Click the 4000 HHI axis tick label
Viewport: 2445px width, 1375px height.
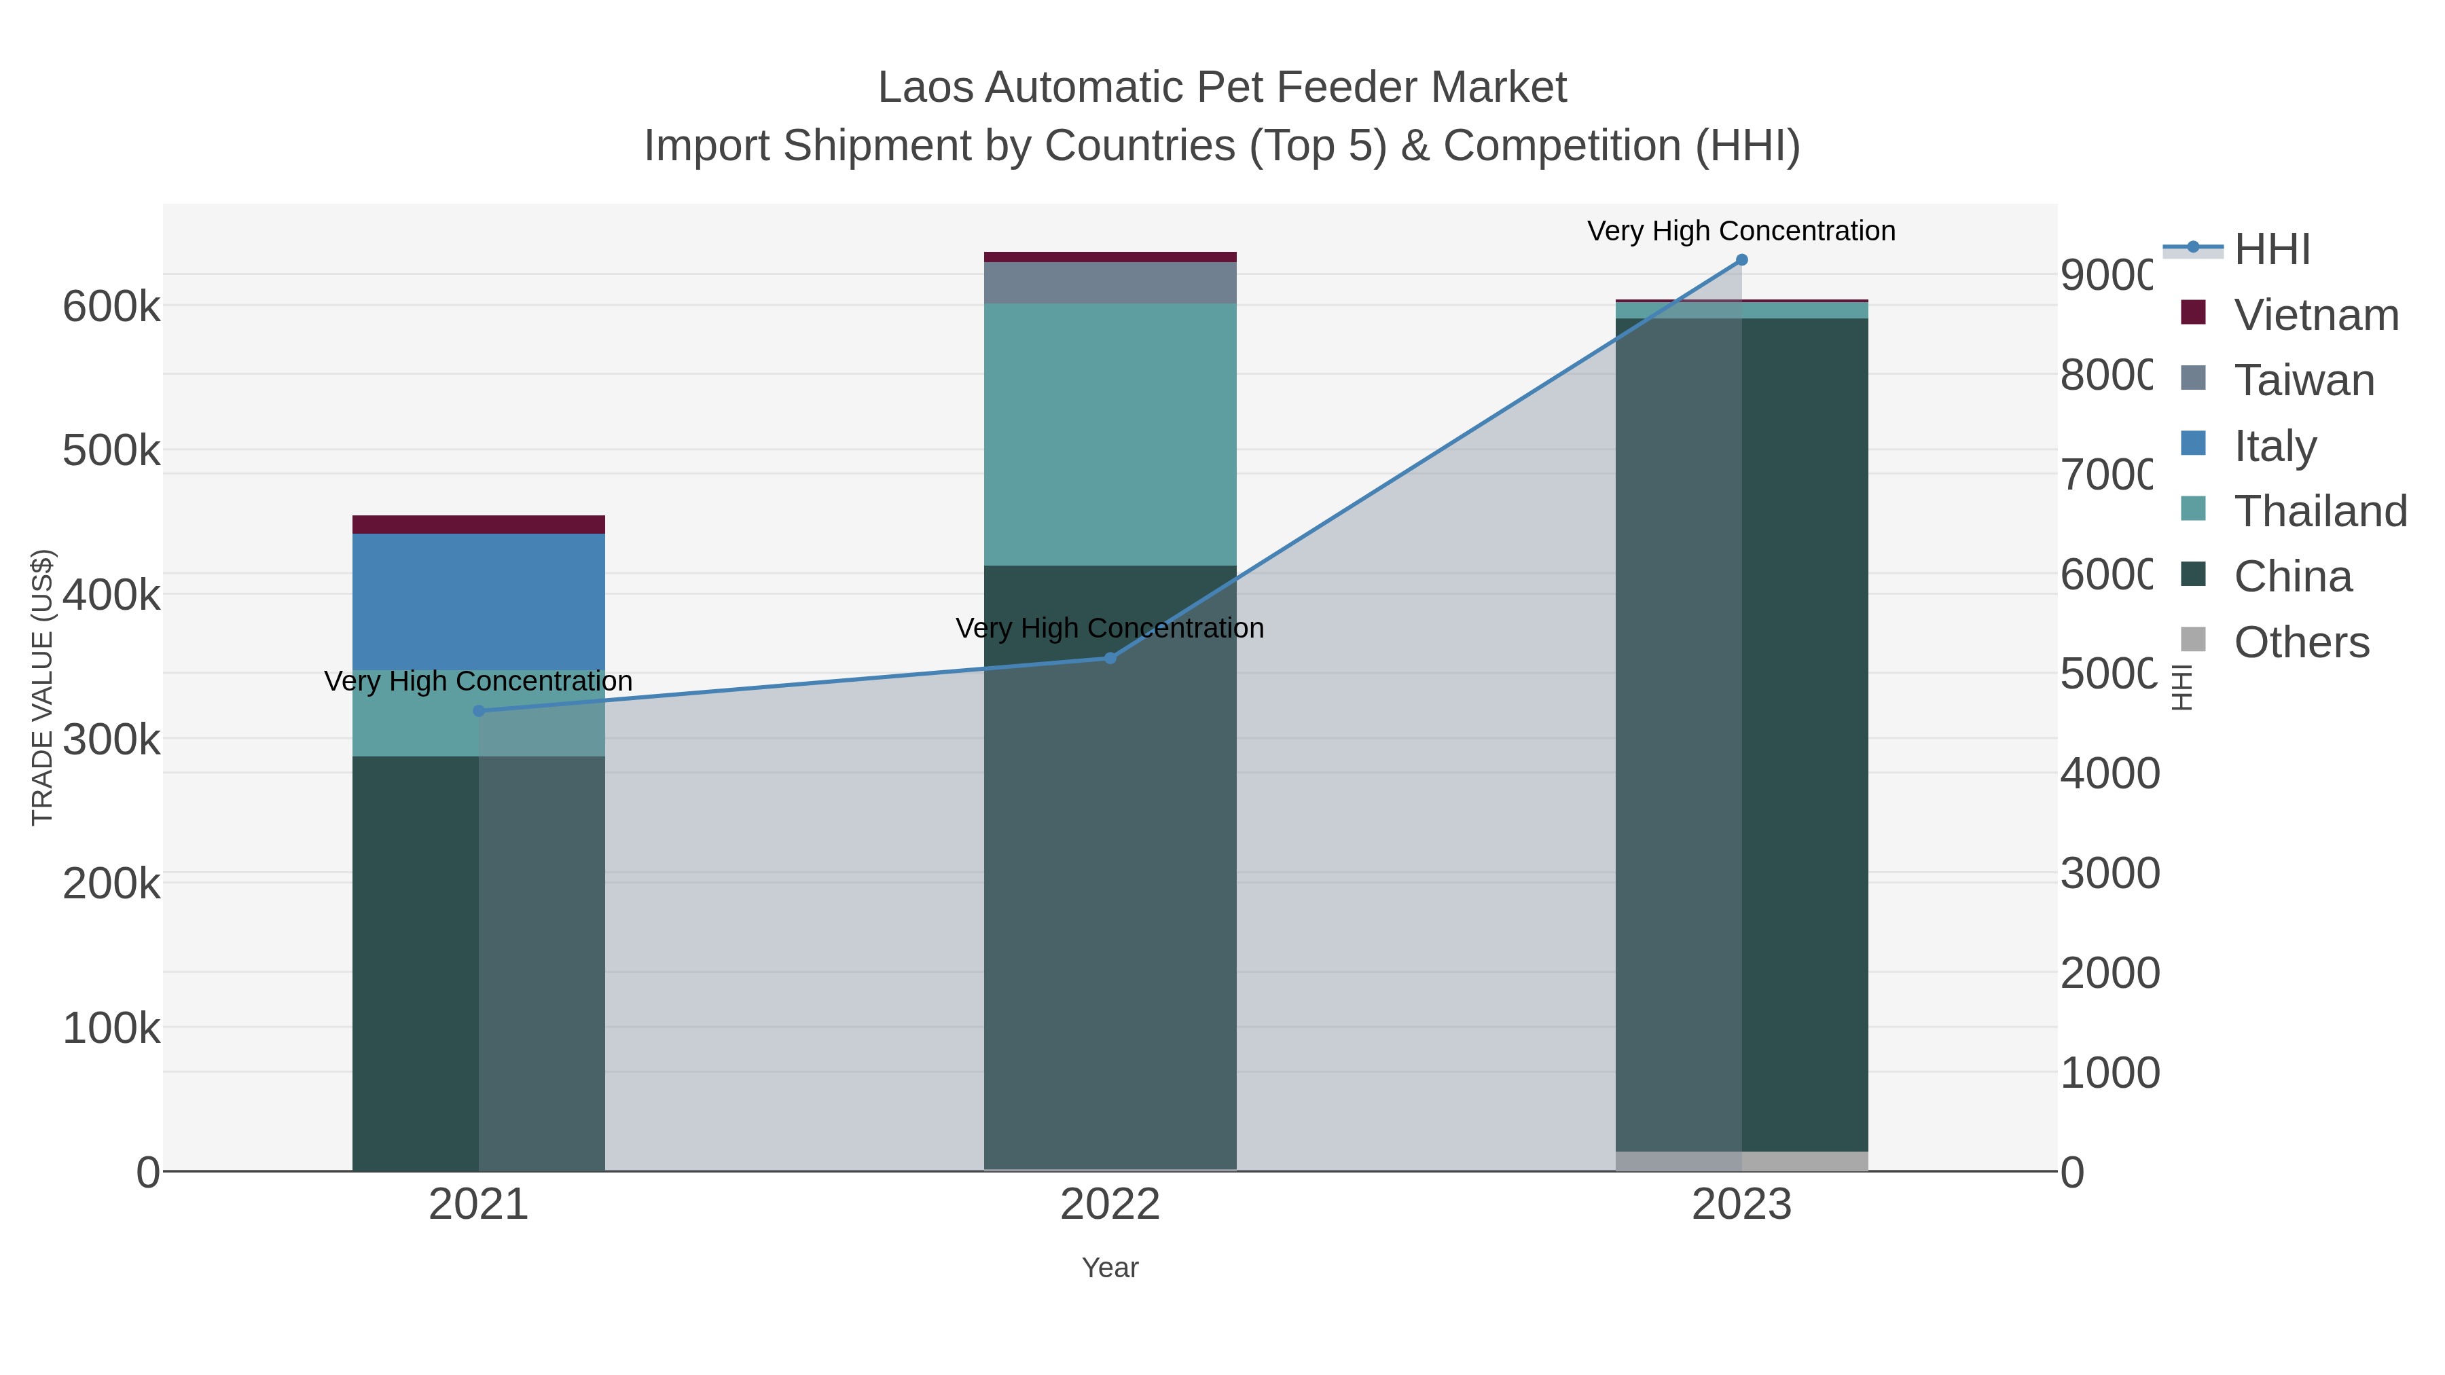tap(2110, 773)
